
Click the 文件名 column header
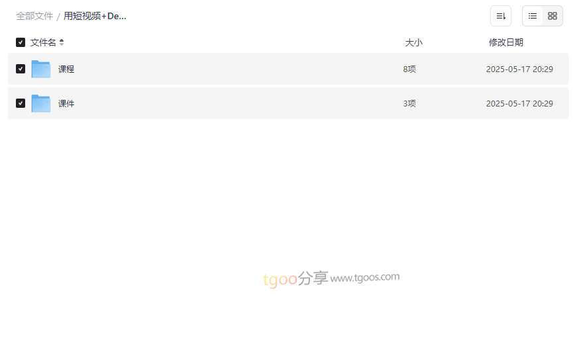click(x=43, y=42)
